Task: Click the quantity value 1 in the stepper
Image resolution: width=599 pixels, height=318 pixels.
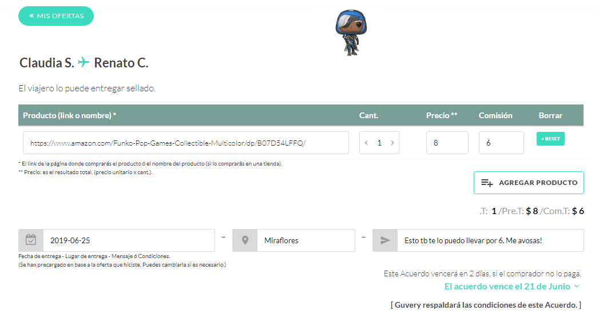Action: pos(379,143)
